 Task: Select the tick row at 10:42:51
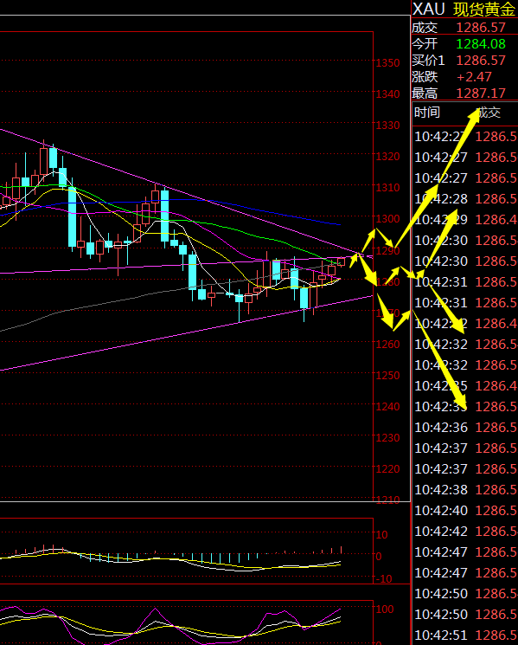465,635
